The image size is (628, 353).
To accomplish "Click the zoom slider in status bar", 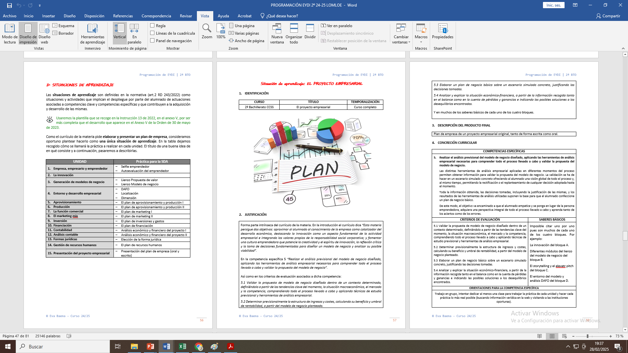I will (x=587, y=336).
